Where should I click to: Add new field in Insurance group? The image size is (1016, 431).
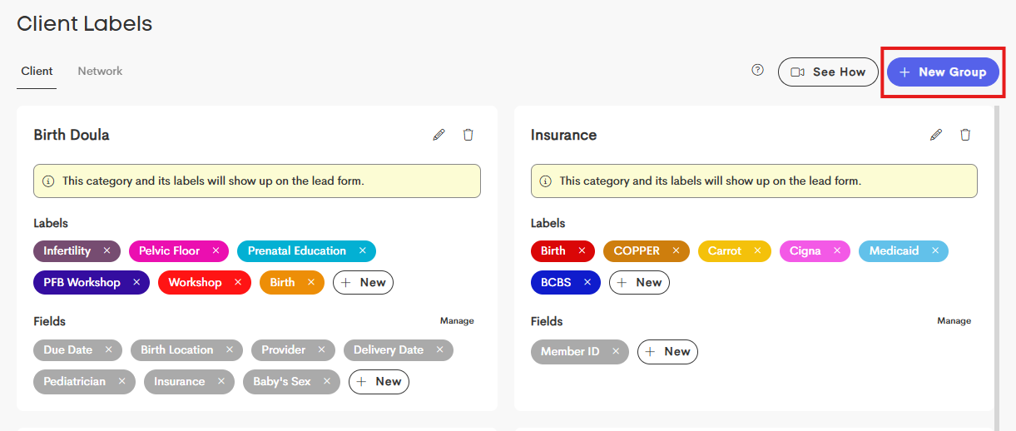click(667, 351)
